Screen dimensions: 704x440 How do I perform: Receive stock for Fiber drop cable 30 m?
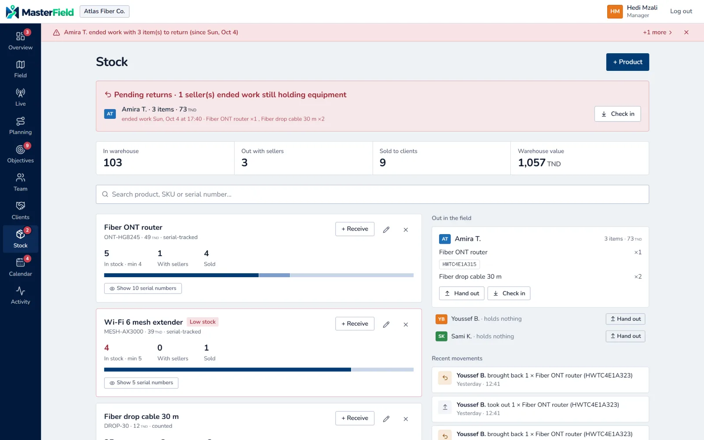355,418
